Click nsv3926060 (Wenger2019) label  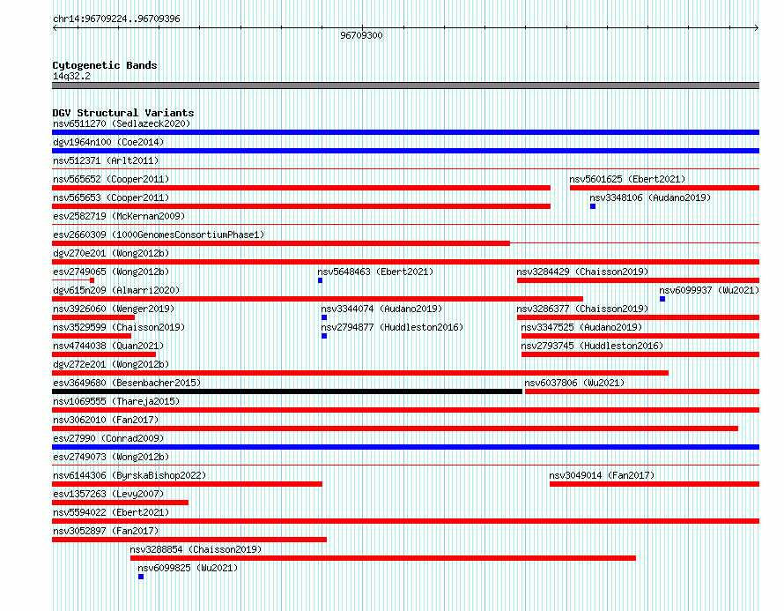click(x=114, y=309)
